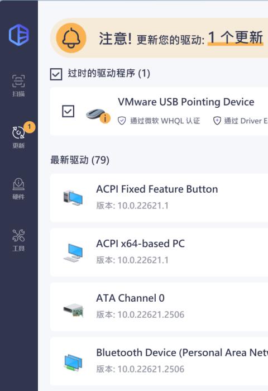268x391 pixels.
Task: Click the ACPI x64-based PC monitor icon
Action: coord(73,252)
